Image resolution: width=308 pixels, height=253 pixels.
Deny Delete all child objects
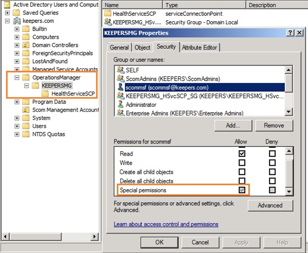tap(272, 181)
